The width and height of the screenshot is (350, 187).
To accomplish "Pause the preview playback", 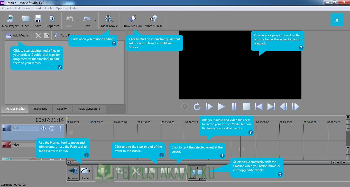I will (x=234, y=107).
